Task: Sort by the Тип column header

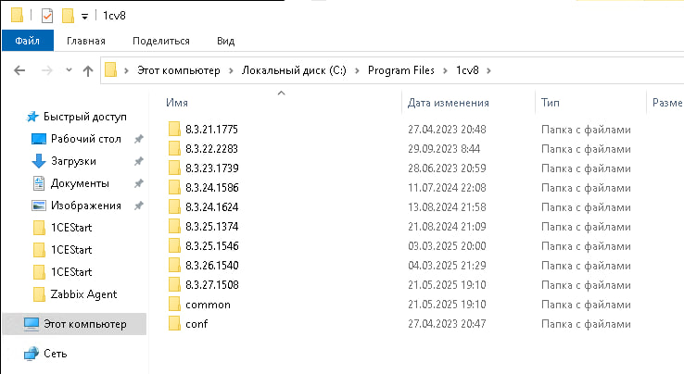Action: (x=551, y=103)
